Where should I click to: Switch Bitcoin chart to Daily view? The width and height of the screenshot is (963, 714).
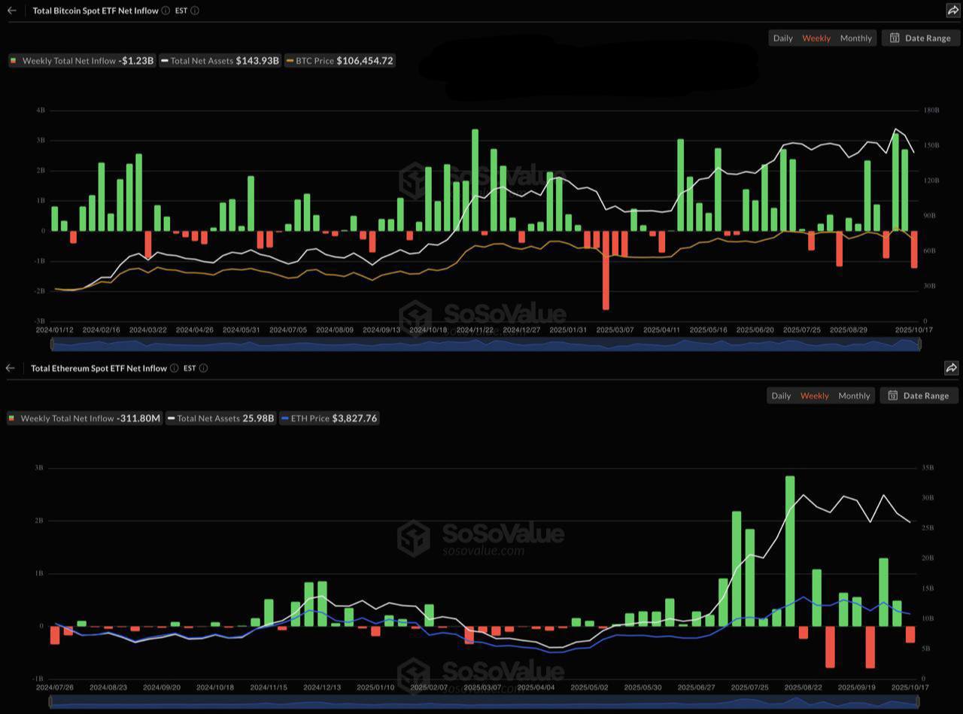782,38
